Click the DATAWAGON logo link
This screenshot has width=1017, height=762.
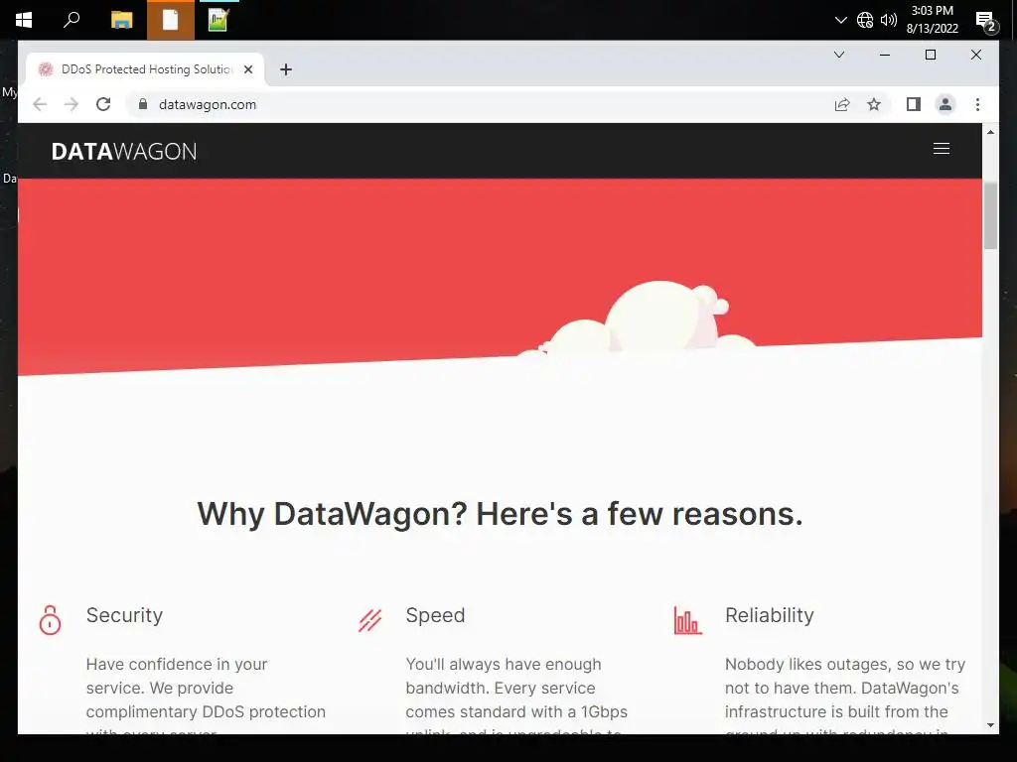124,151
